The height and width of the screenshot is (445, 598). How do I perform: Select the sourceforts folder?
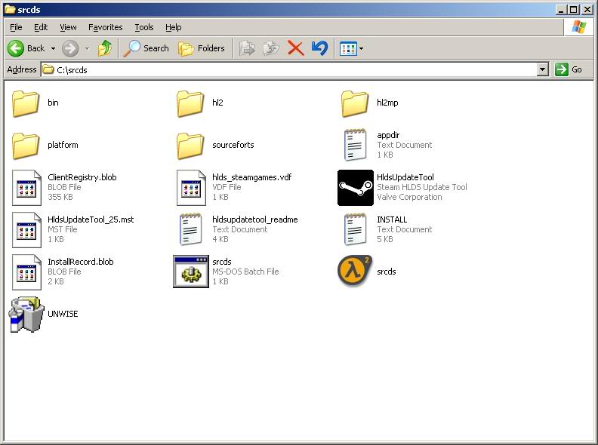tap(191, 145)
